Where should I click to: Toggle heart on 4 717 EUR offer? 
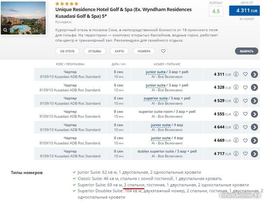click(x=245, y=154)
